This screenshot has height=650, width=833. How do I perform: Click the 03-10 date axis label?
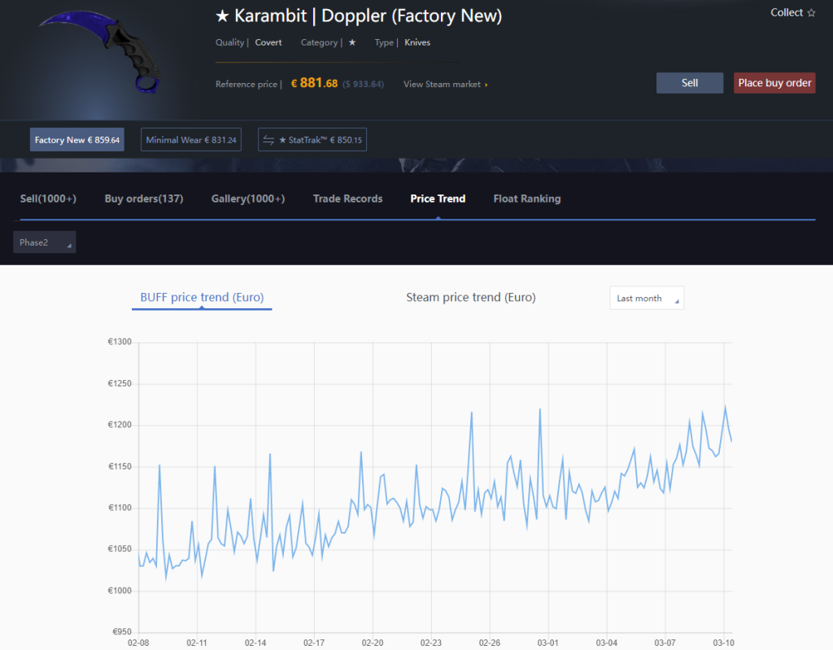pos(723,643)
